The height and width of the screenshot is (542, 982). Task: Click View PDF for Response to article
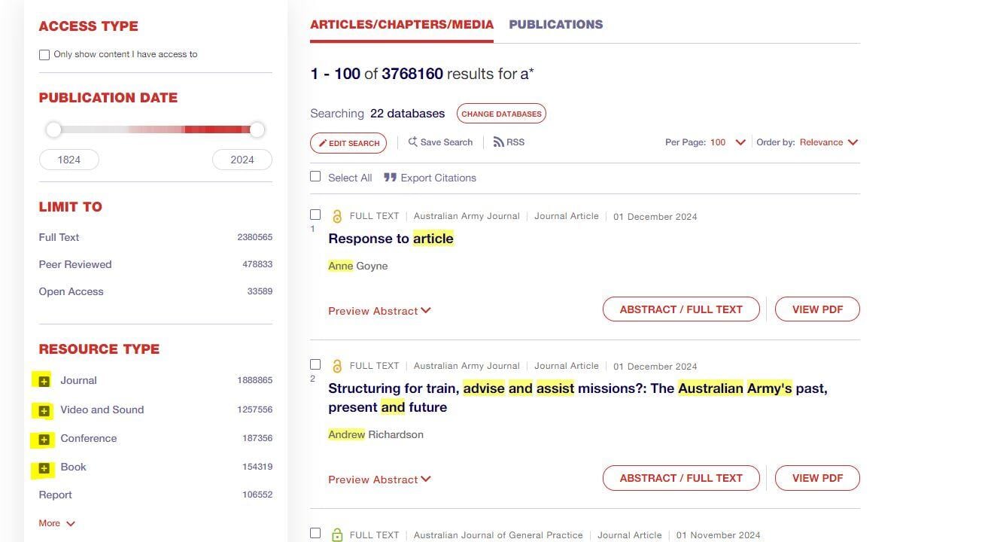(x=817, y=309)
